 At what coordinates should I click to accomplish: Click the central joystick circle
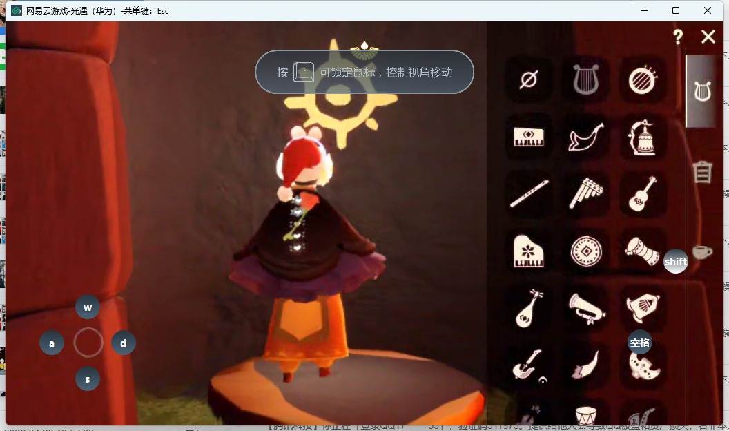coord(88,343)
